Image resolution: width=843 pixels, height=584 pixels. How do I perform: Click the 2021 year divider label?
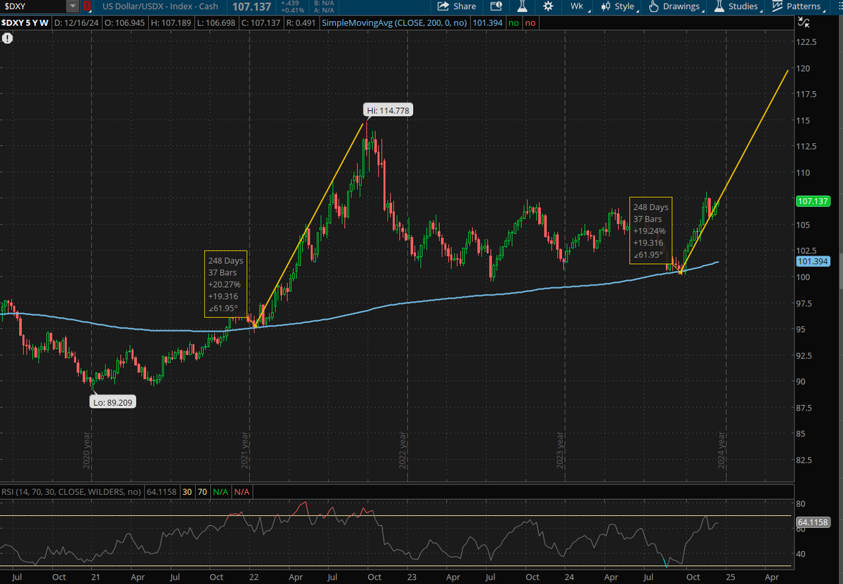245,451
